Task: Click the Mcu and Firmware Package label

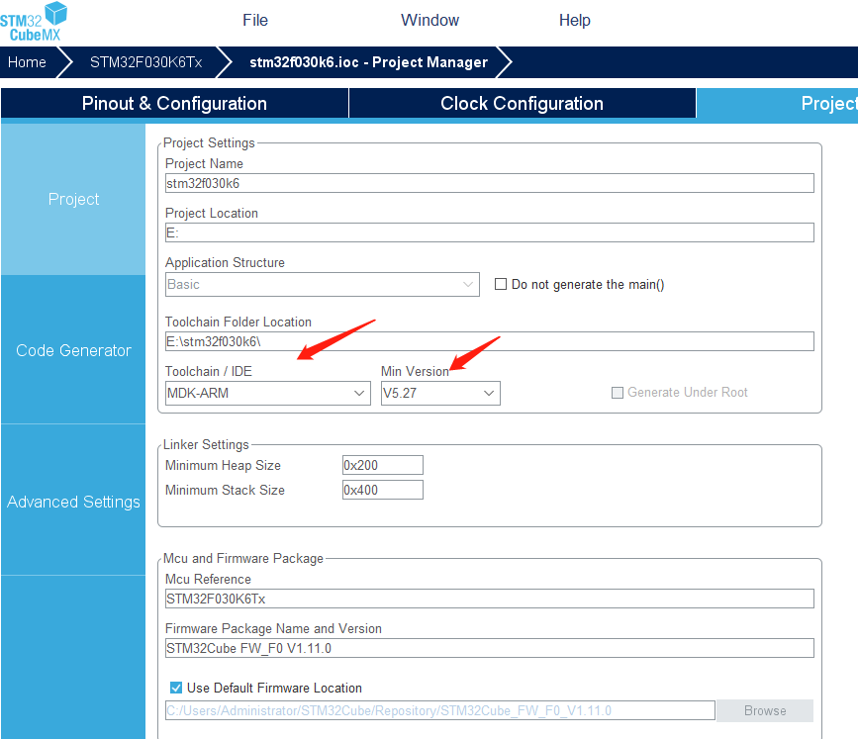Action: (x=243, y=559)
